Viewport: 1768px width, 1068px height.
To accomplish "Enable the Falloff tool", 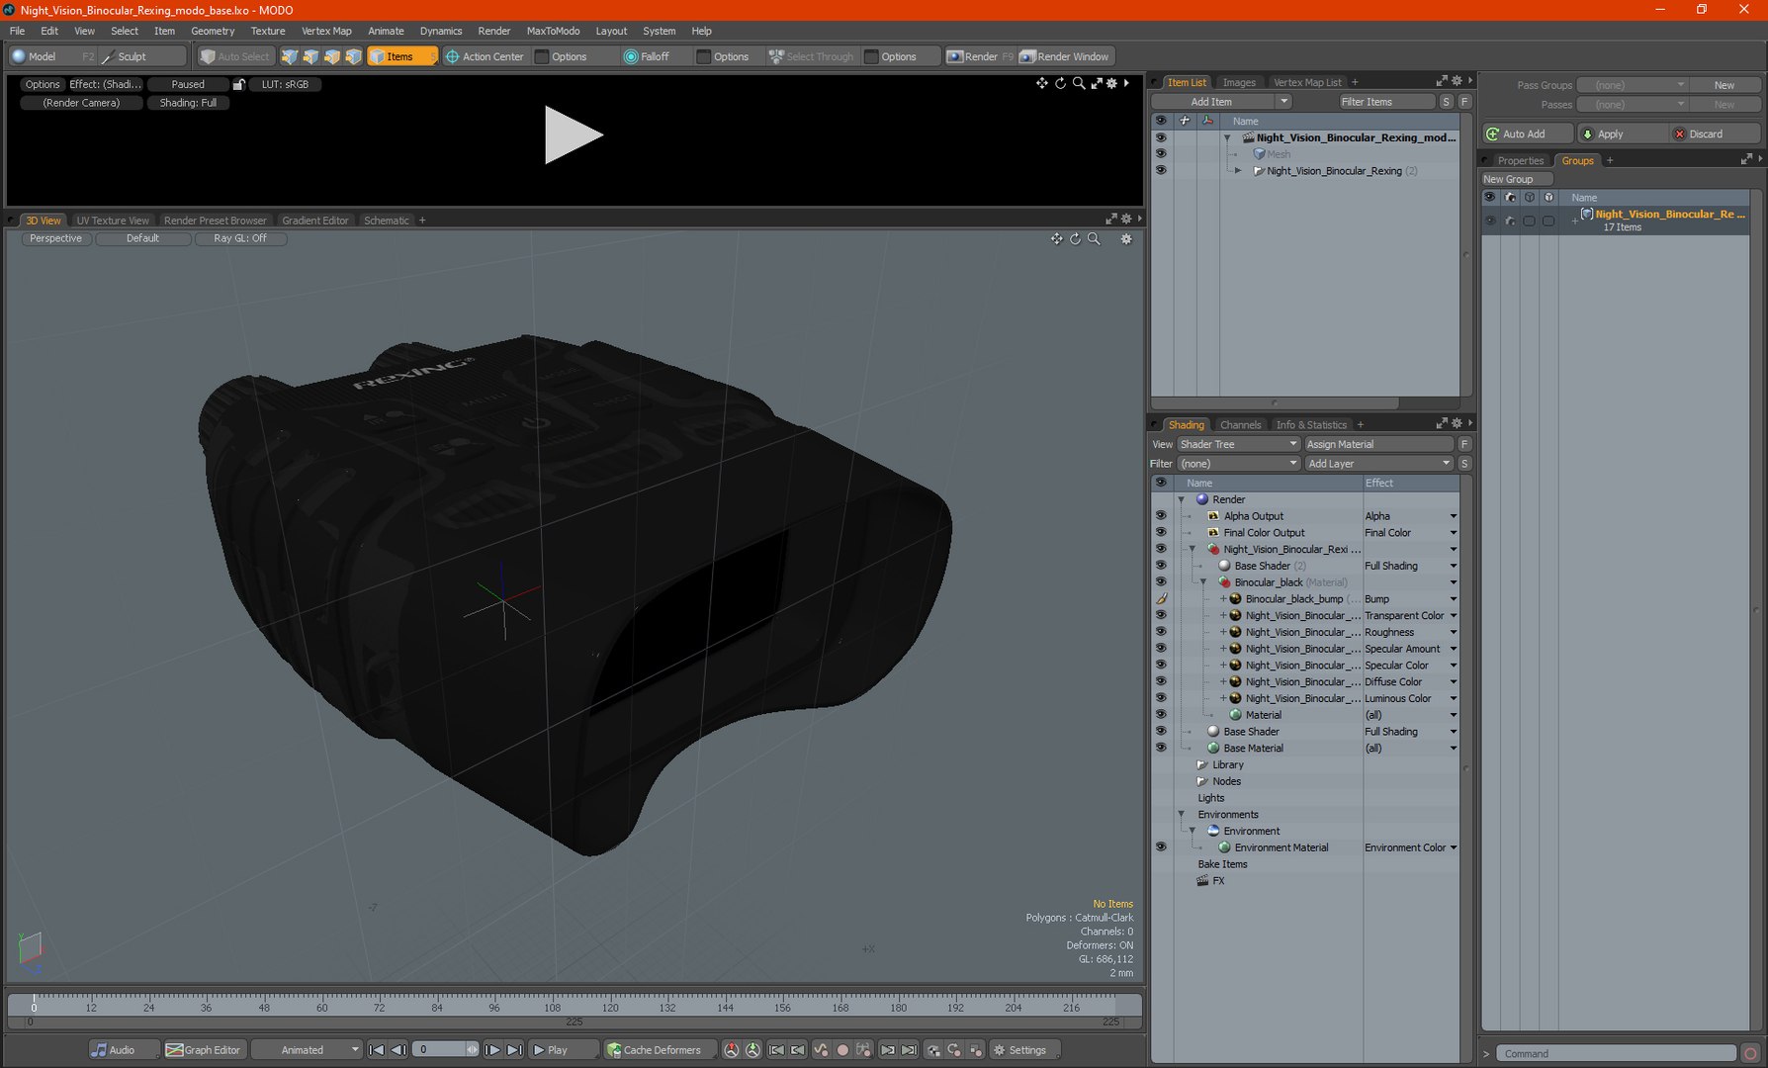I will tap(648, 56).
